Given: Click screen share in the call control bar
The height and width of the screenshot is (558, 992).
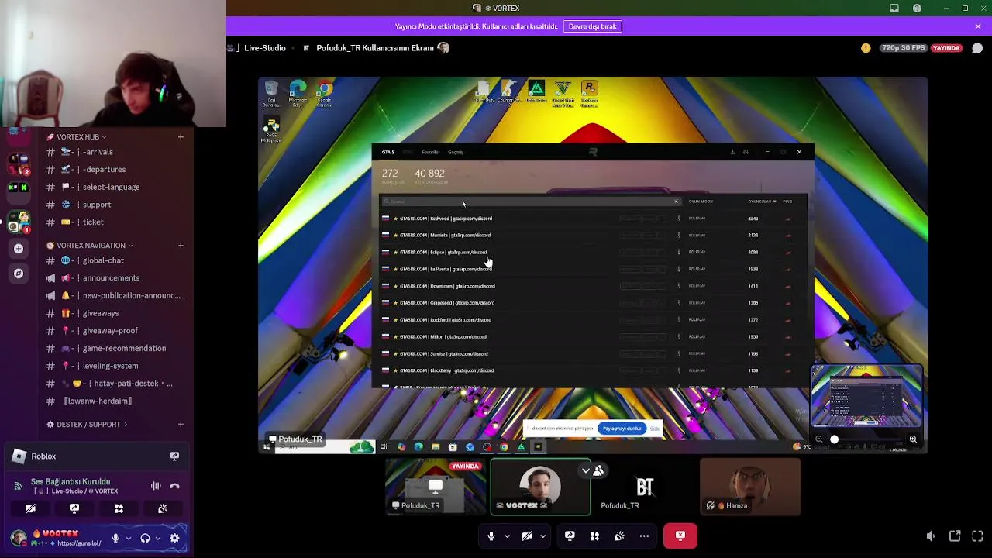Looking at the screenshot, I should (x=570, y=536).
